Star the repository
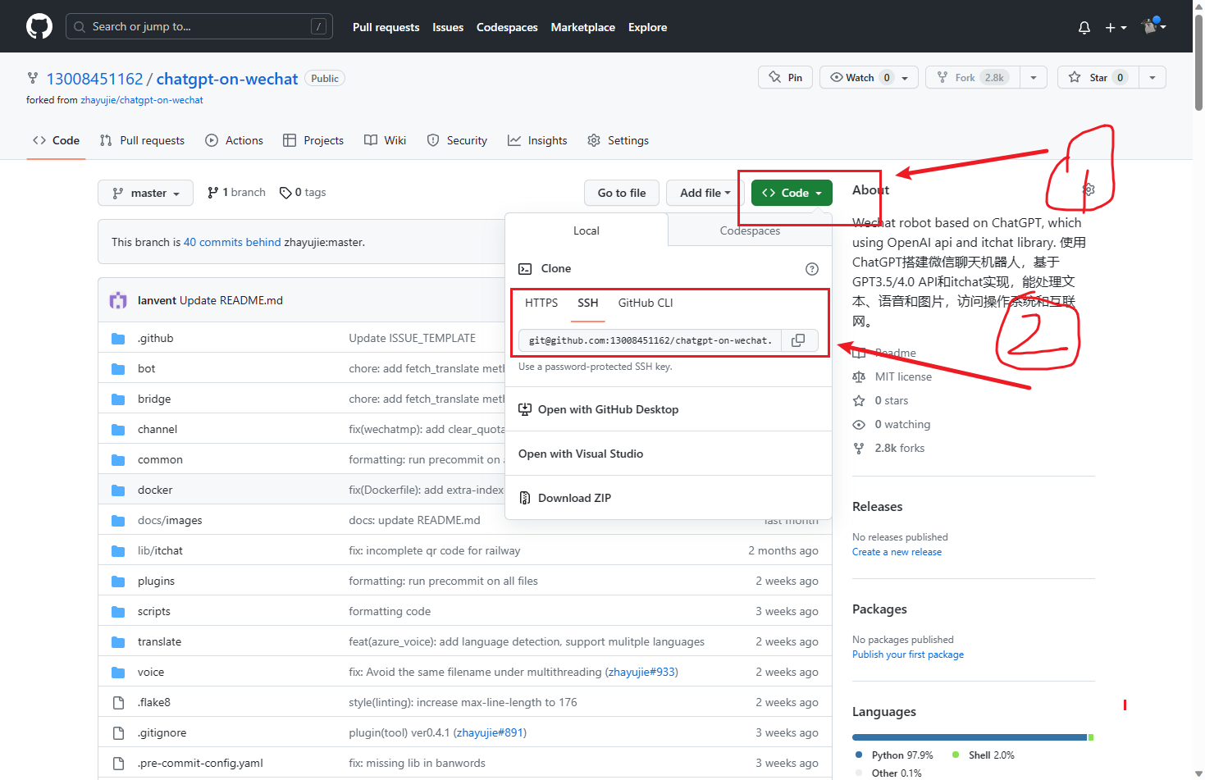1205x780 pixels. [x=1098, y=77]
